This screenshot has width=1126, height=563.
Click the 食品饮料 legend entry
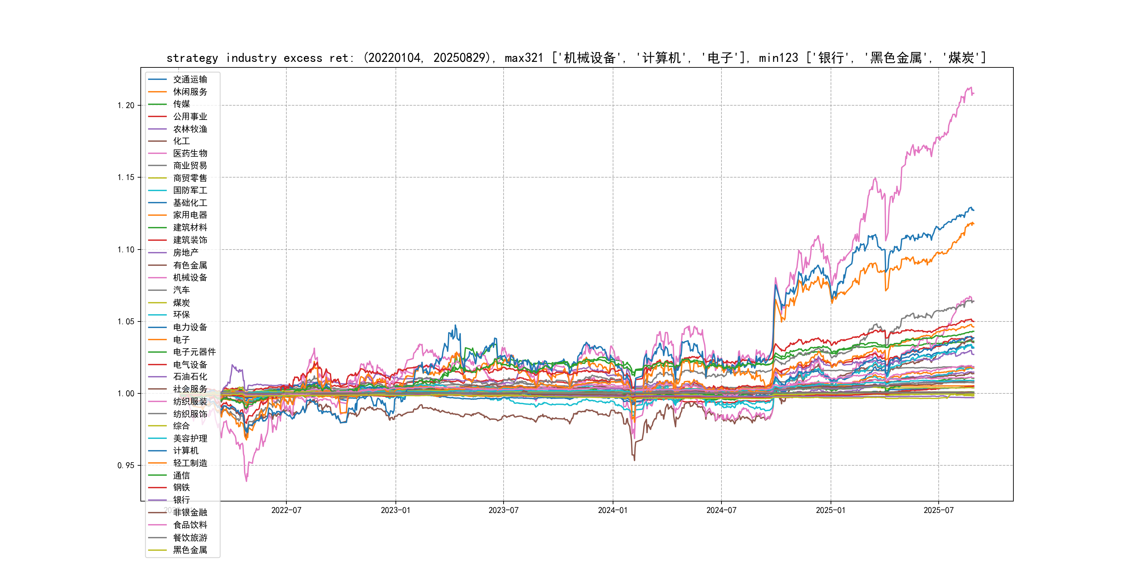tap(190, 525)
